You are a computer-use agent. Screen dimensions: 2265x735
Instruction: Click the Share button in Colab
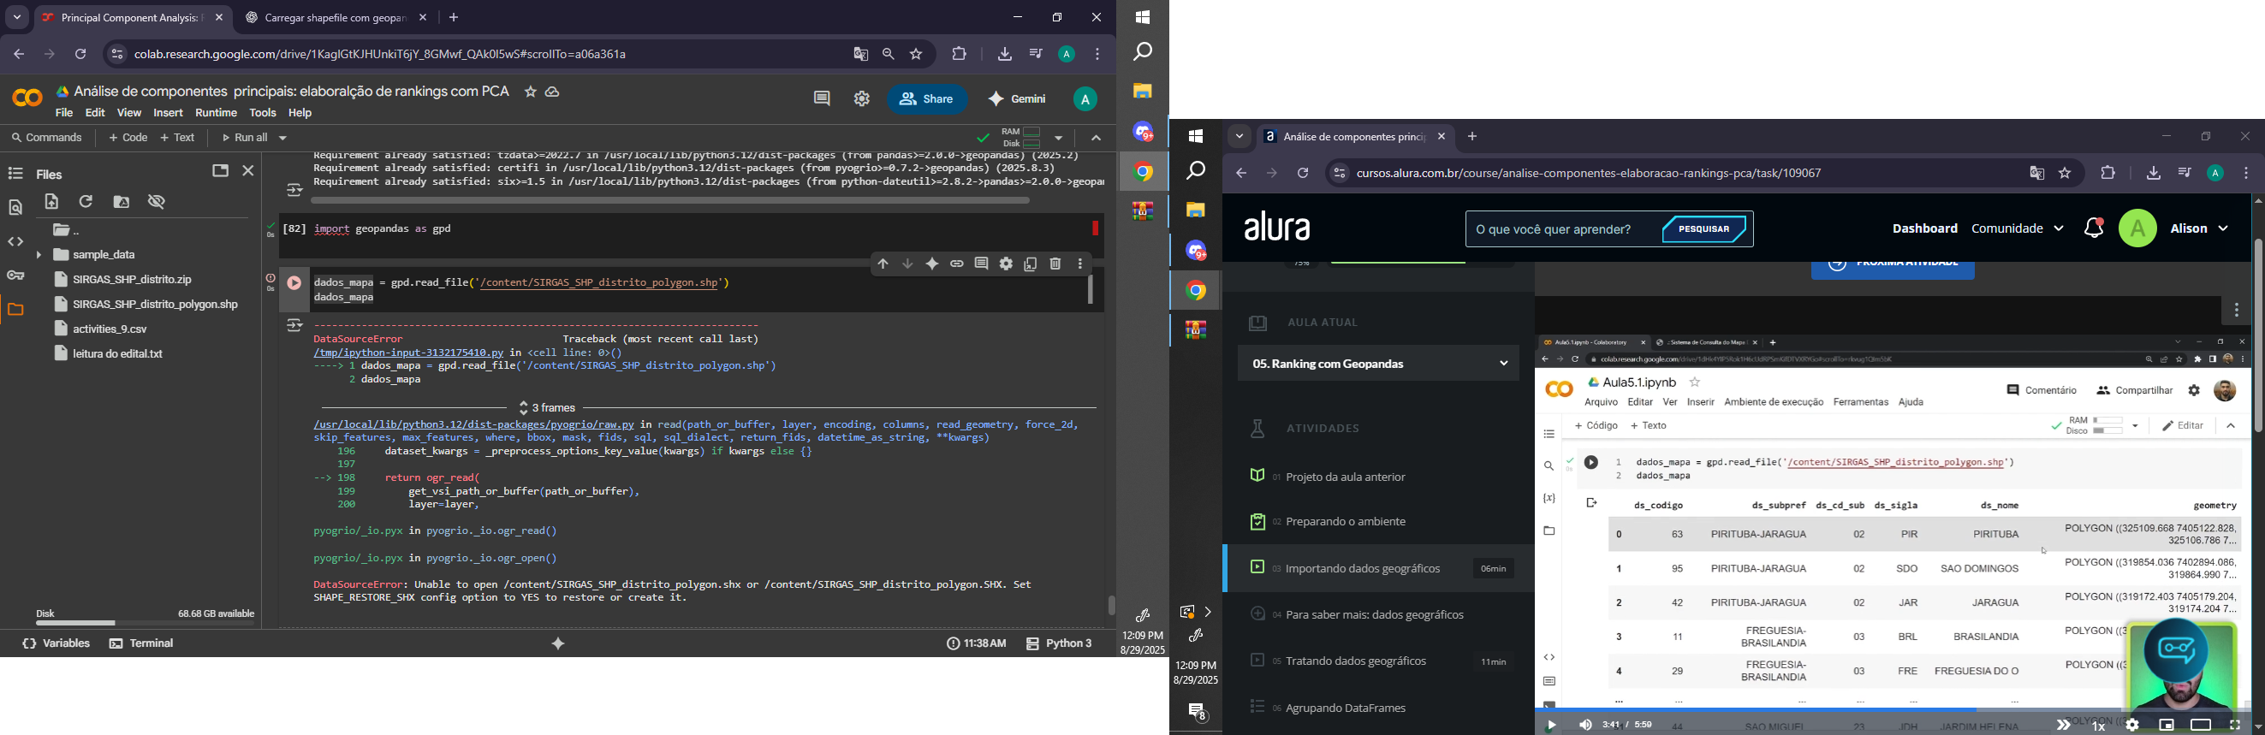point(927,99)
